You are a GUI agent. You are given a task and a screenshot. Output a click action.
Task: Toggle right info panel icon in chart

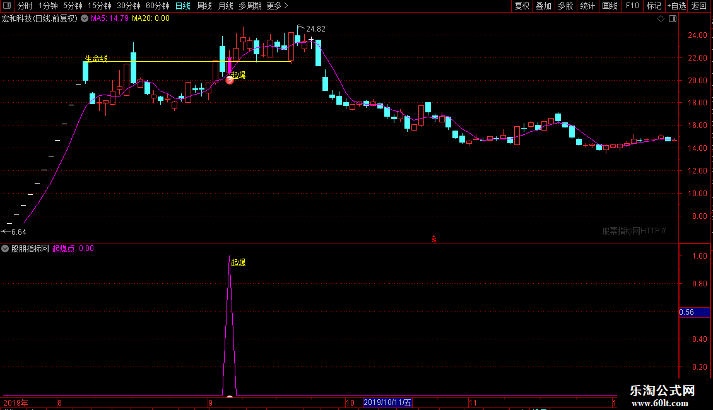tap(673, 19)
